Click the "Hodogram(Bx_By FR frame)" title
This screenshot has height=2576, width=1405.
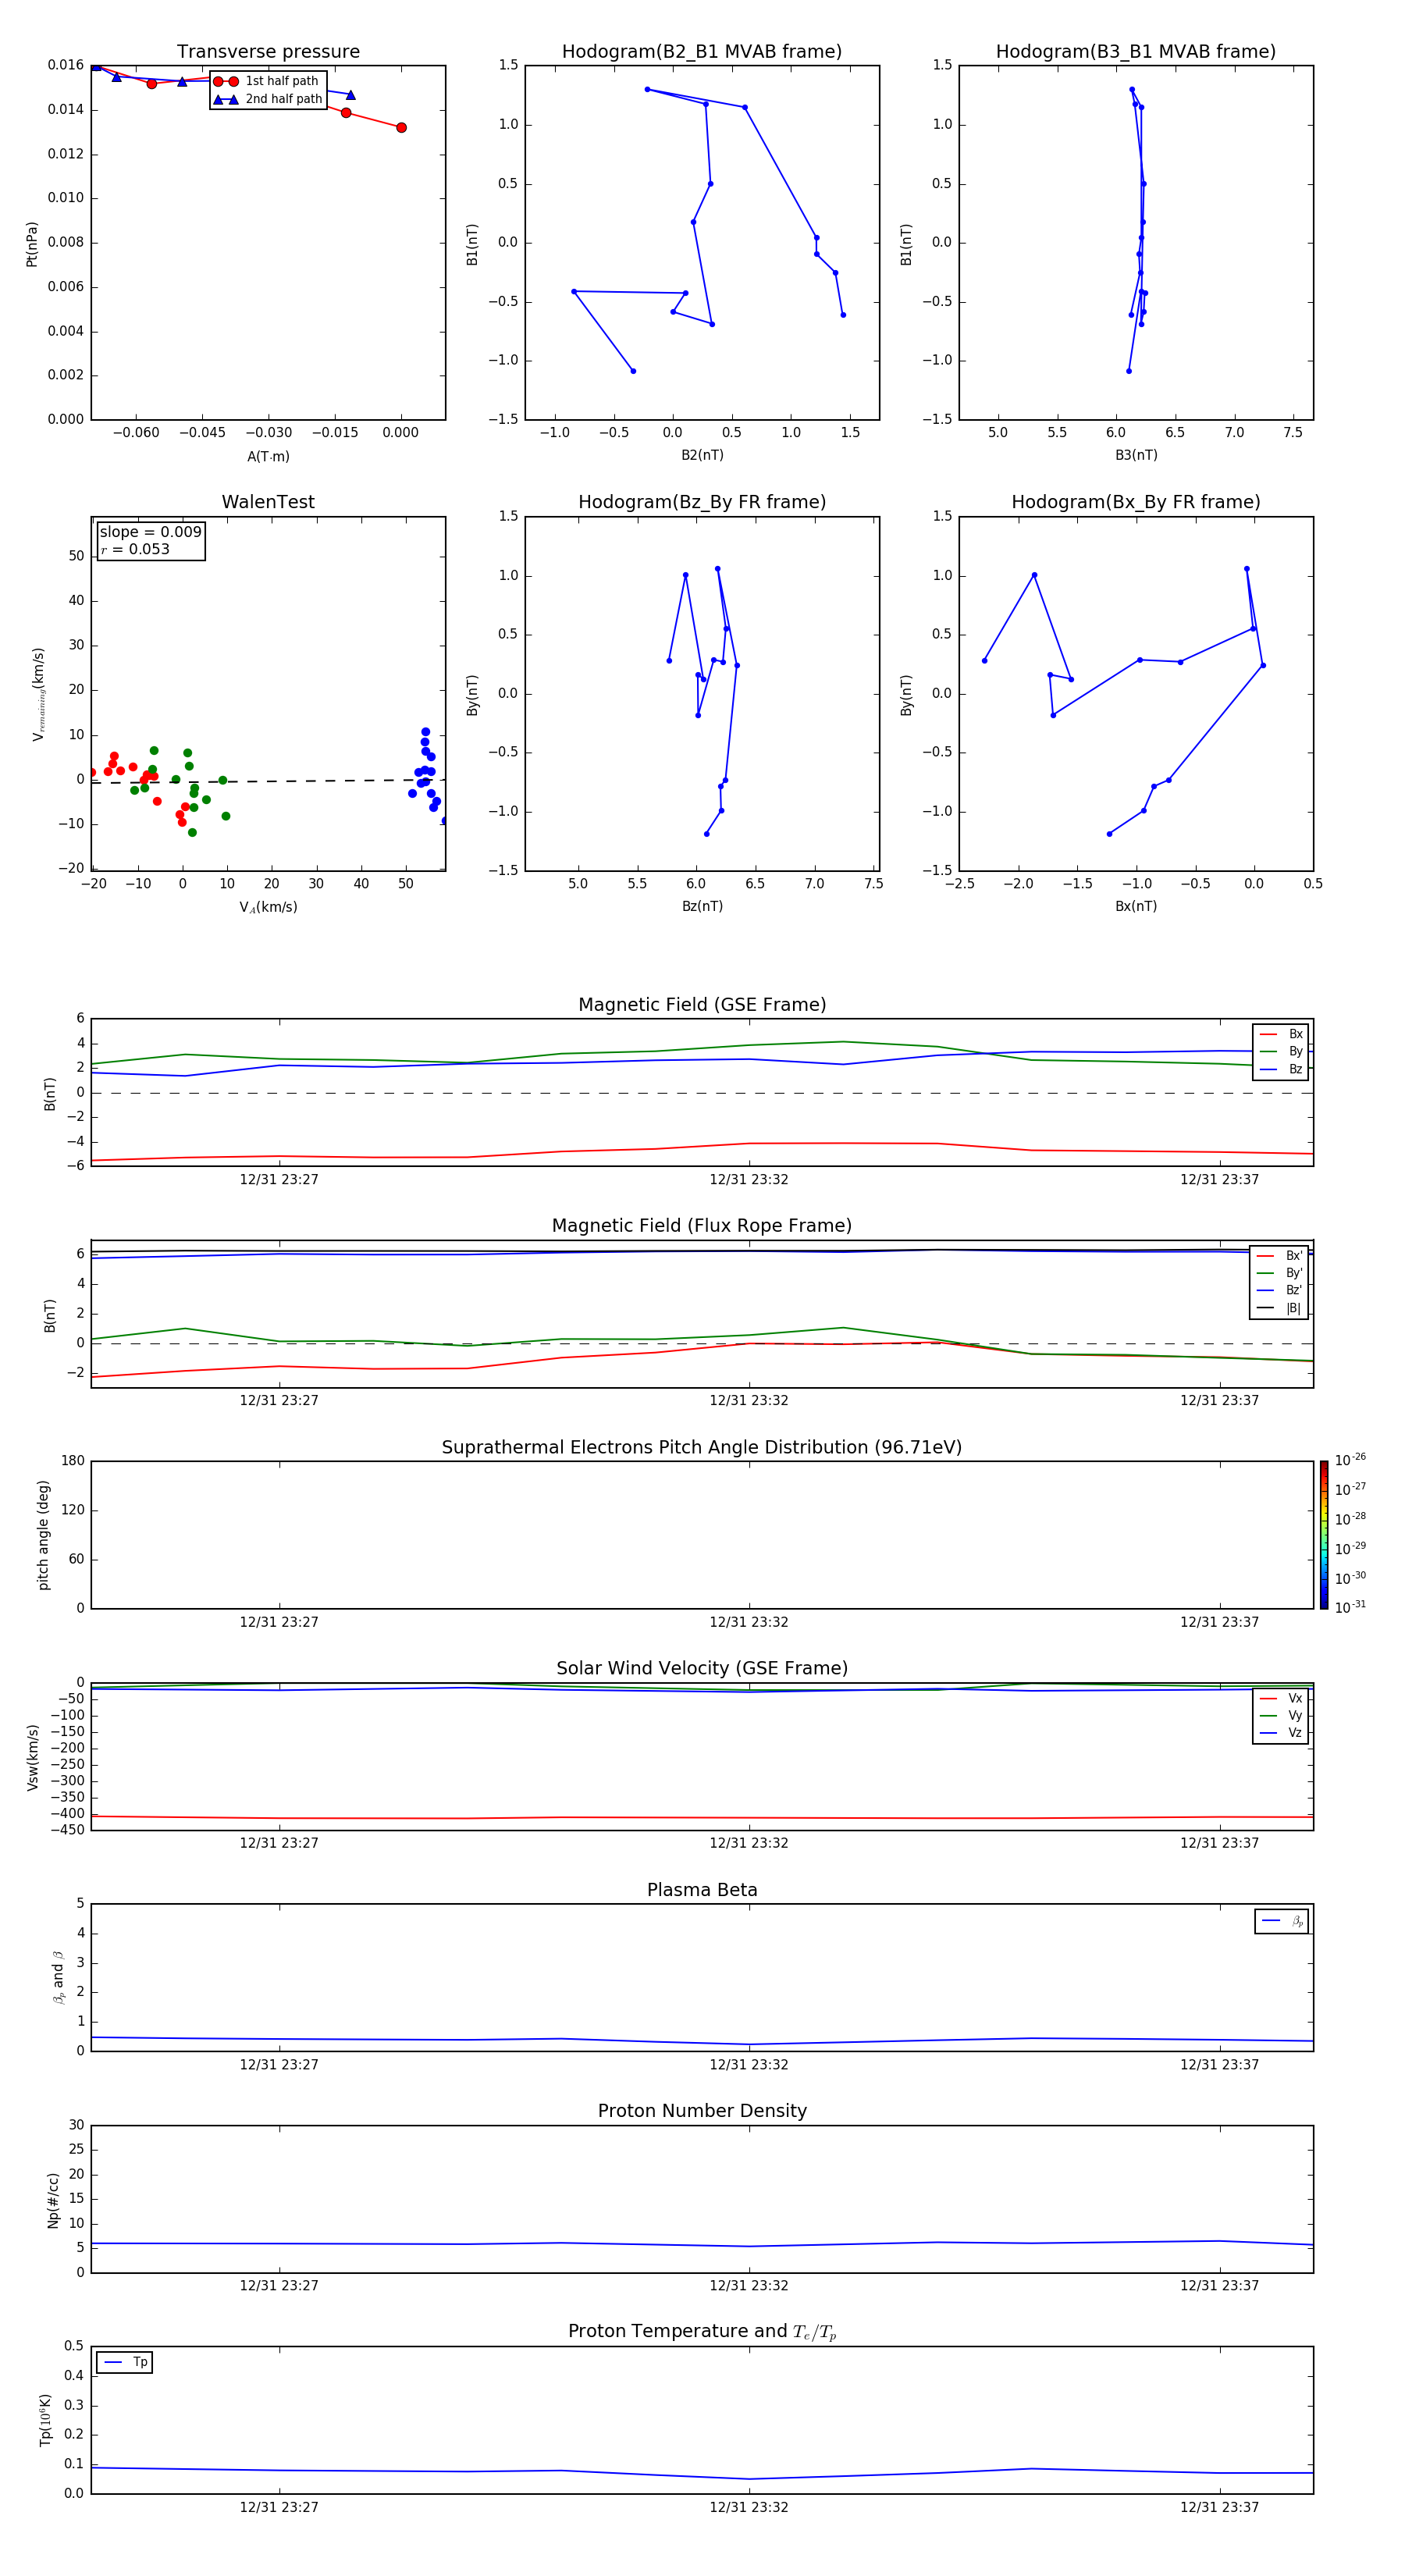coord(1136,502)
